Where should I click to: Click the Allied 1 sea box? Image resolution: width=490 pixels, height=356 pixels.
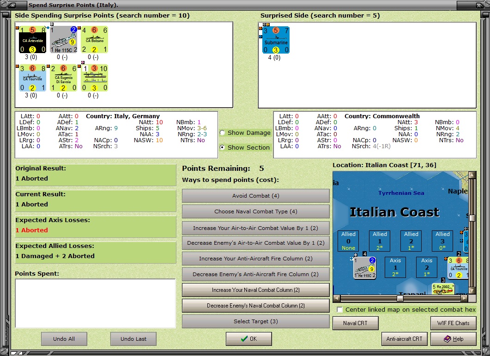[380, 241]
